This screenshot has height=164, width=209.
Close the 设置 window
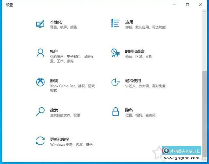click(x=200, y=5)
